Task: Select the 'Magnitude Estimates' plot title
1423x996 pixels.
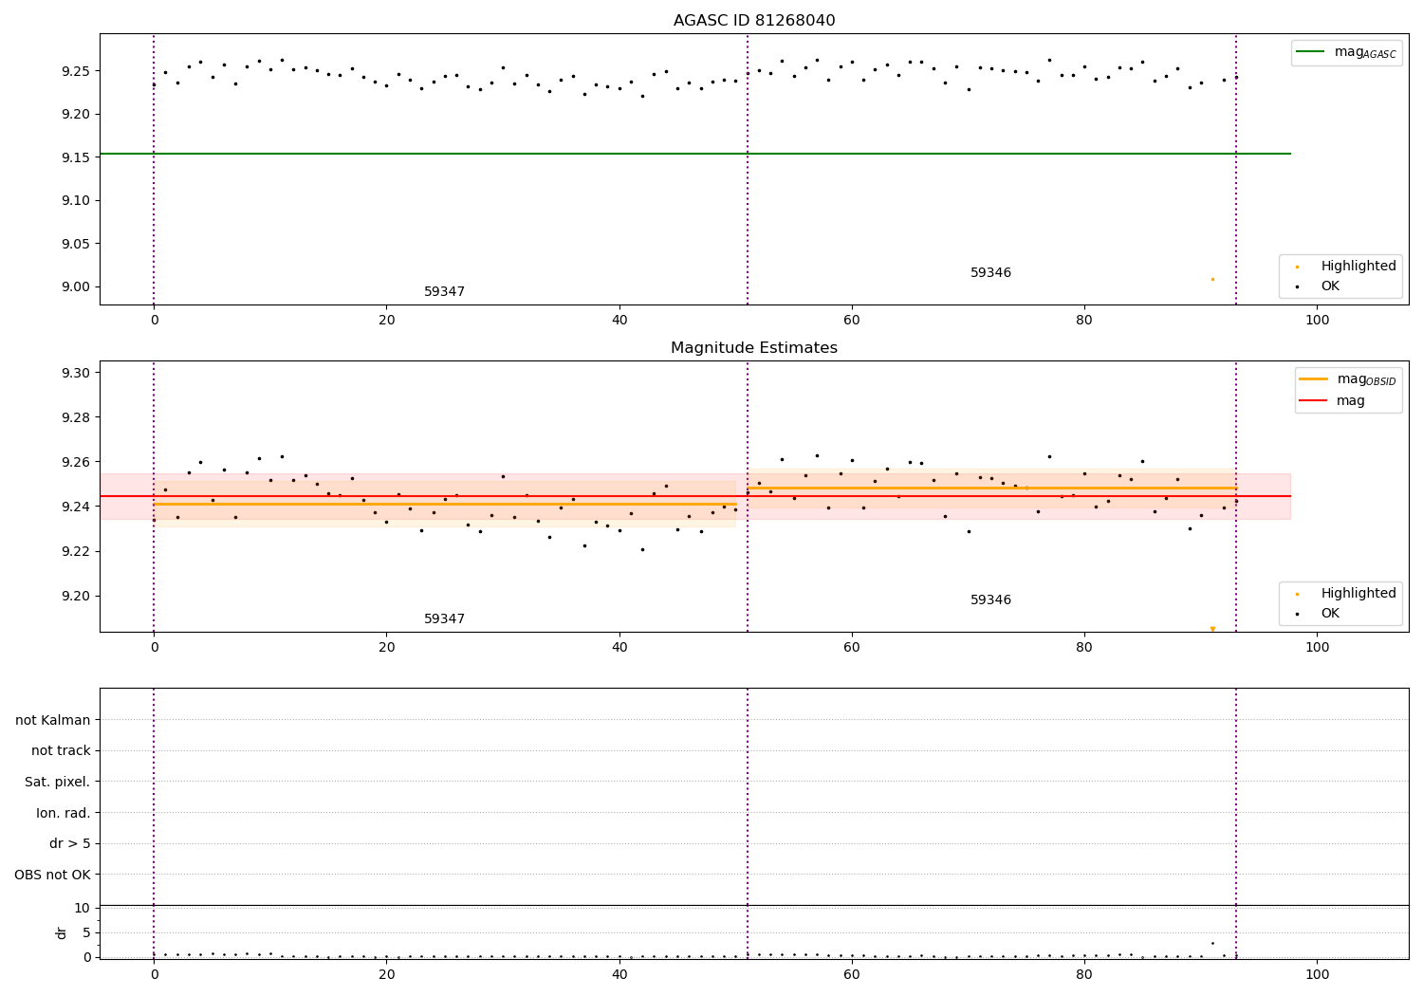Action: (754, 348)
